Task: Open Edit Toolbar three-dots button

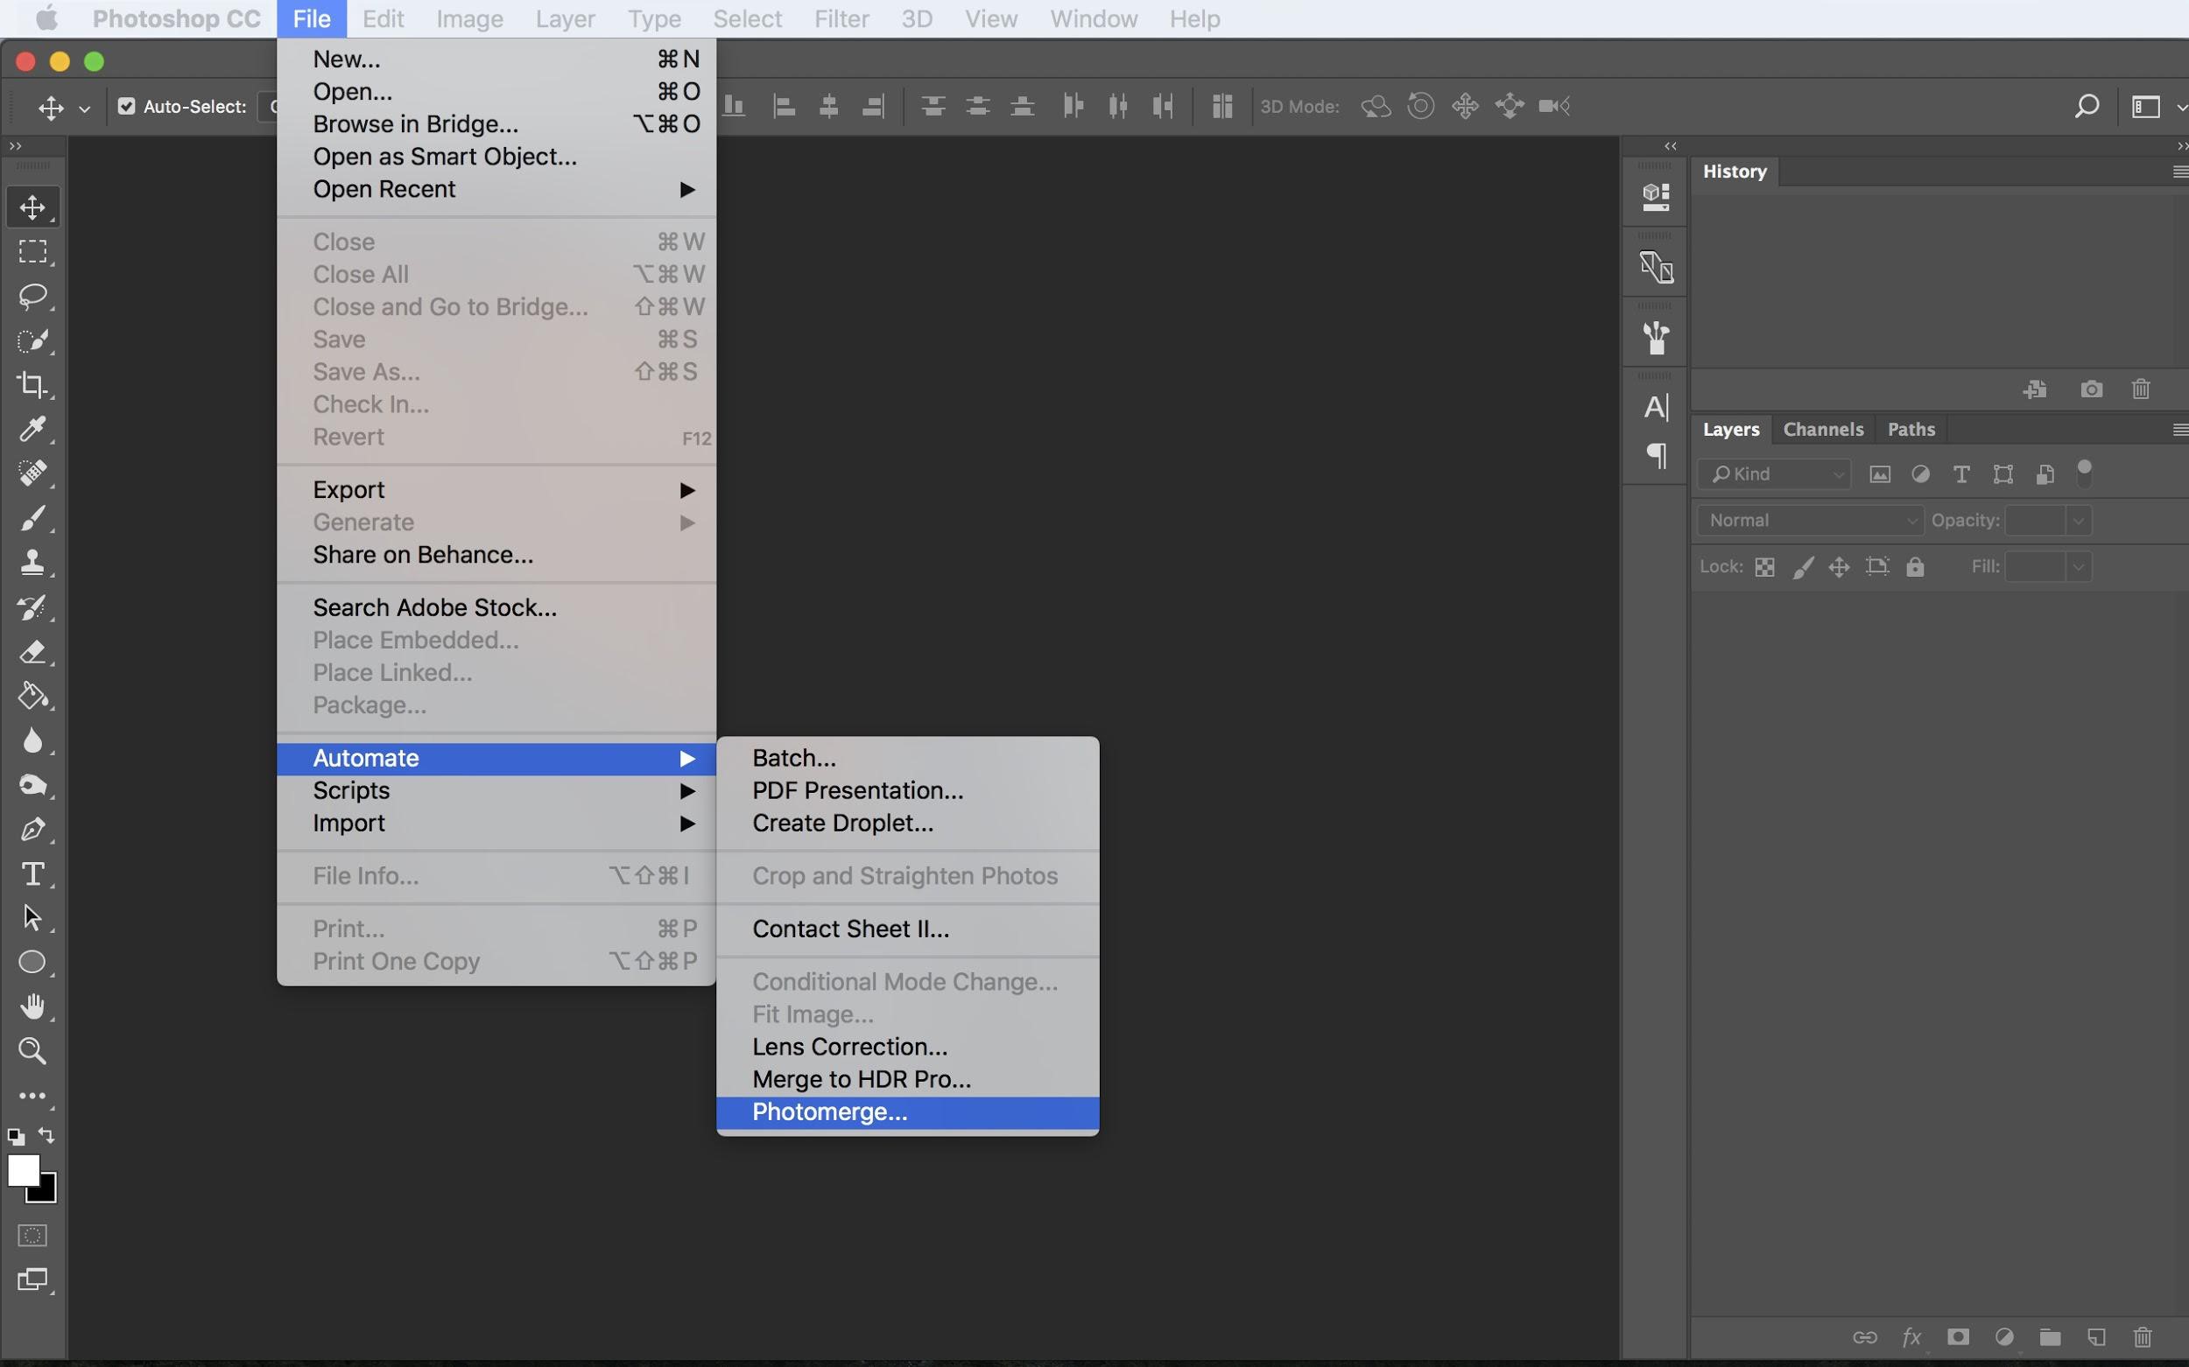Action: pyautogui.click(x=32, y=1096)
